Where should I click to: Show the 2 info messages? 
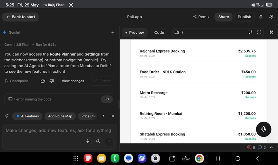click(x=262, y=148)
